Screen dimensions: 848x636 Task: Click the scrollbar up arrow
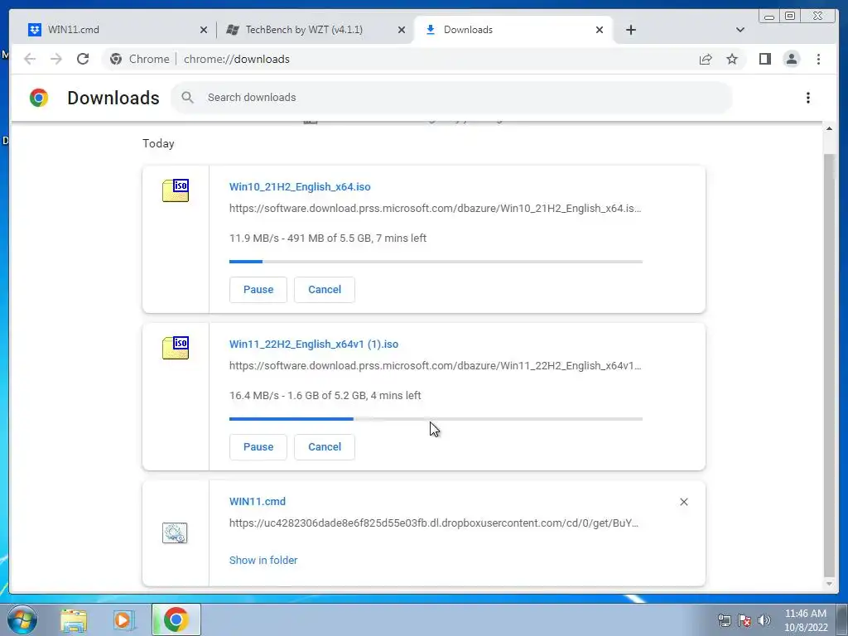[829, 128]
